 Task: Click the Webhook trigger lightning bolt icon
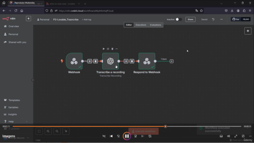[62, 61]
